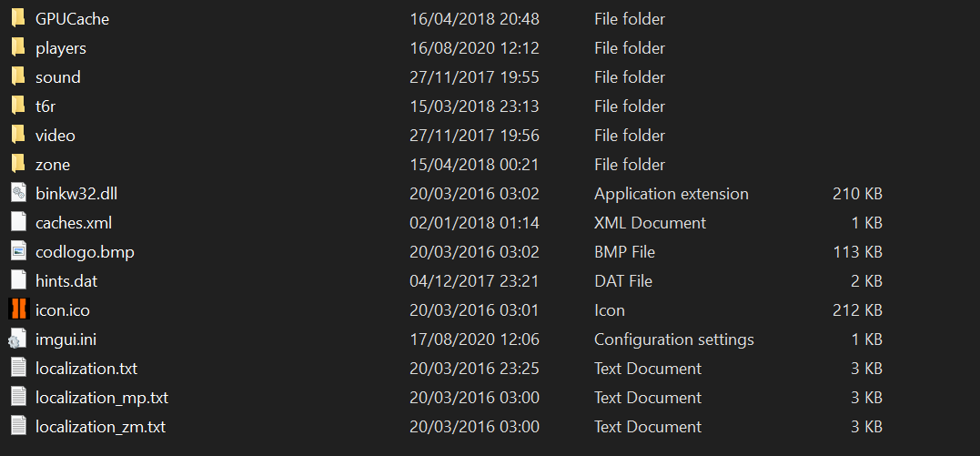
Task: Click the players folder icon
Action: (19, 47)
